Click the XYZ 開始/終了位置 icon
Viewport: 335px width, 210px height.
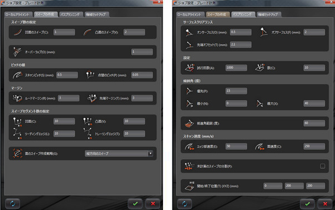(x=189, y=186)
